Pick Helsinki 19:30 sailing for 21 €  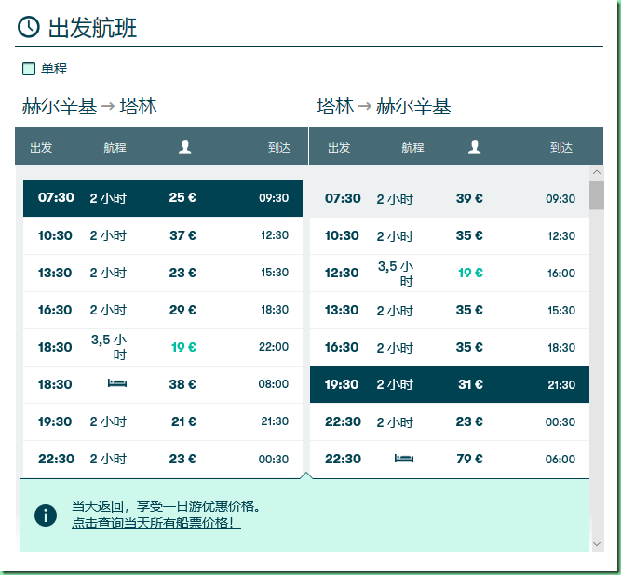coord(163,421)
